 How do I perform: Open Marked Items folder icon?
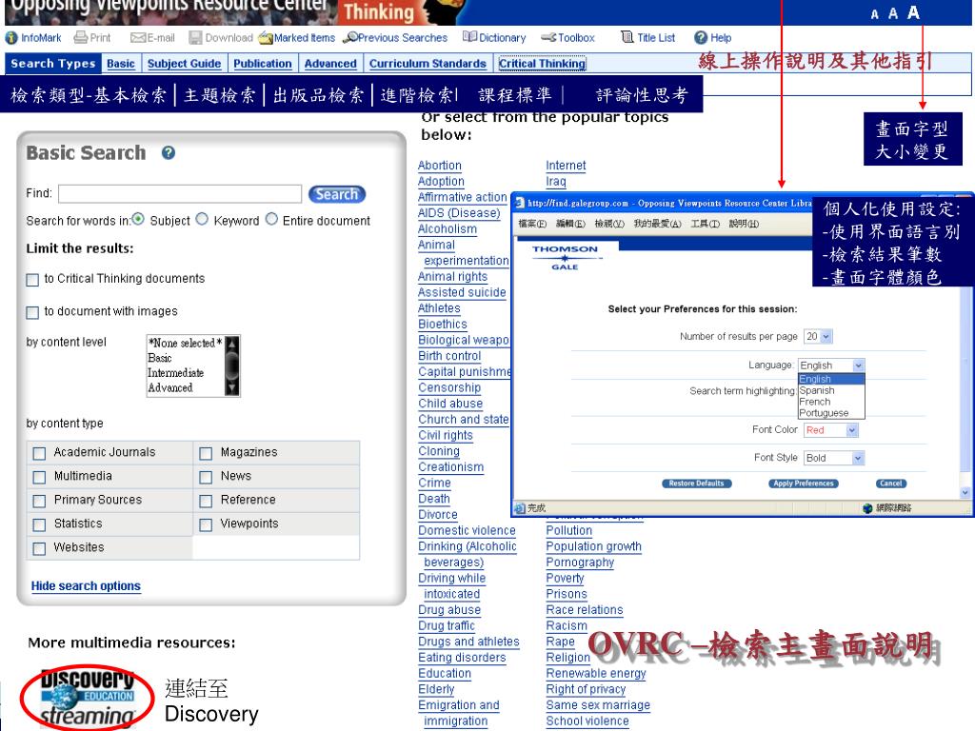pyautogui.click(x=267, y=38)
